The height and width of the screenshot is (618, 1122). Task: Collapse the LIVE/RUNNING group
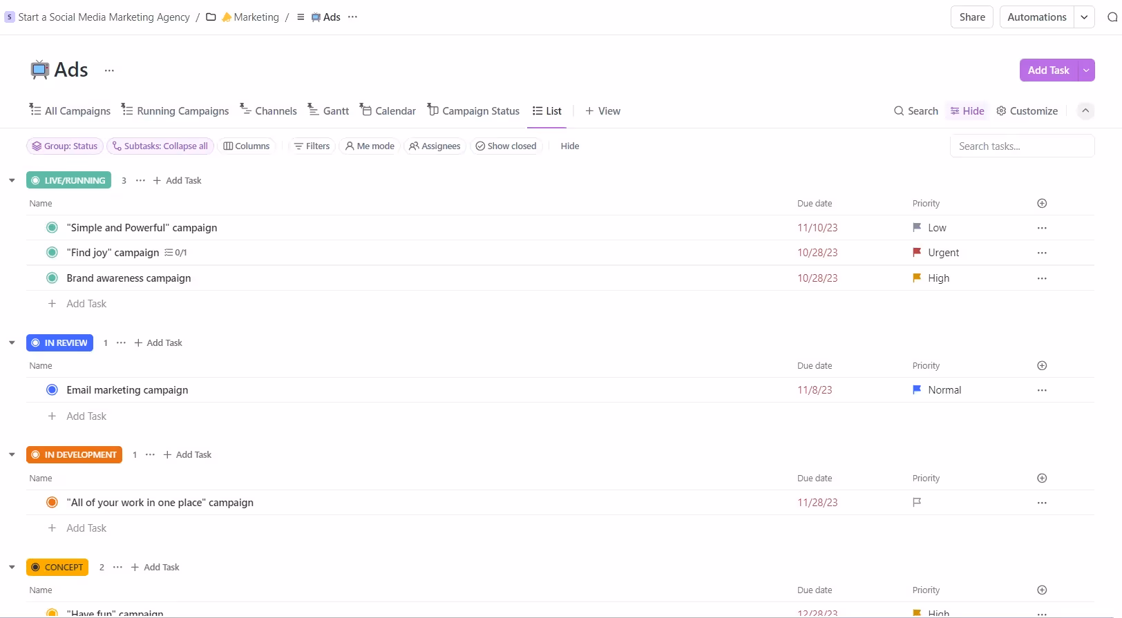[x=12, y=181]
